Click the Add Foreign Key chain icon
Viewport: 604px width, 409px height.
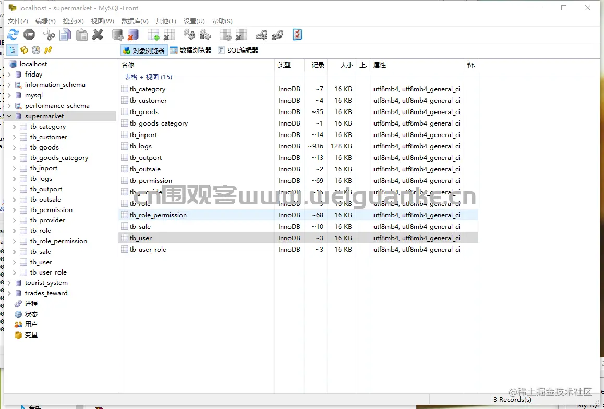tap(261, 34)
